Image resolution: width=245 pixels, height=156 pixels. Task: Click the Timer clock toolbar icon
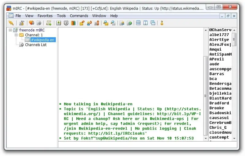pyautogui.click(x=66, y=23)
